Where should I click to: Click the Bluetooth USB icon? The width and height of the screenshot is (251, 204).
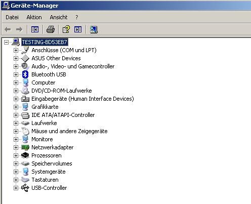[x=25, y=74]
